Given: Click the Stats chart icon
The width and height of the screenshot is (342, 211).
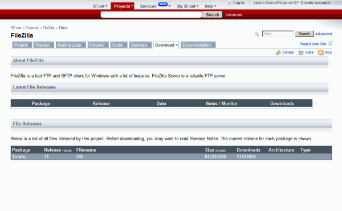Looking at the screenshot, I should [301, 52].
